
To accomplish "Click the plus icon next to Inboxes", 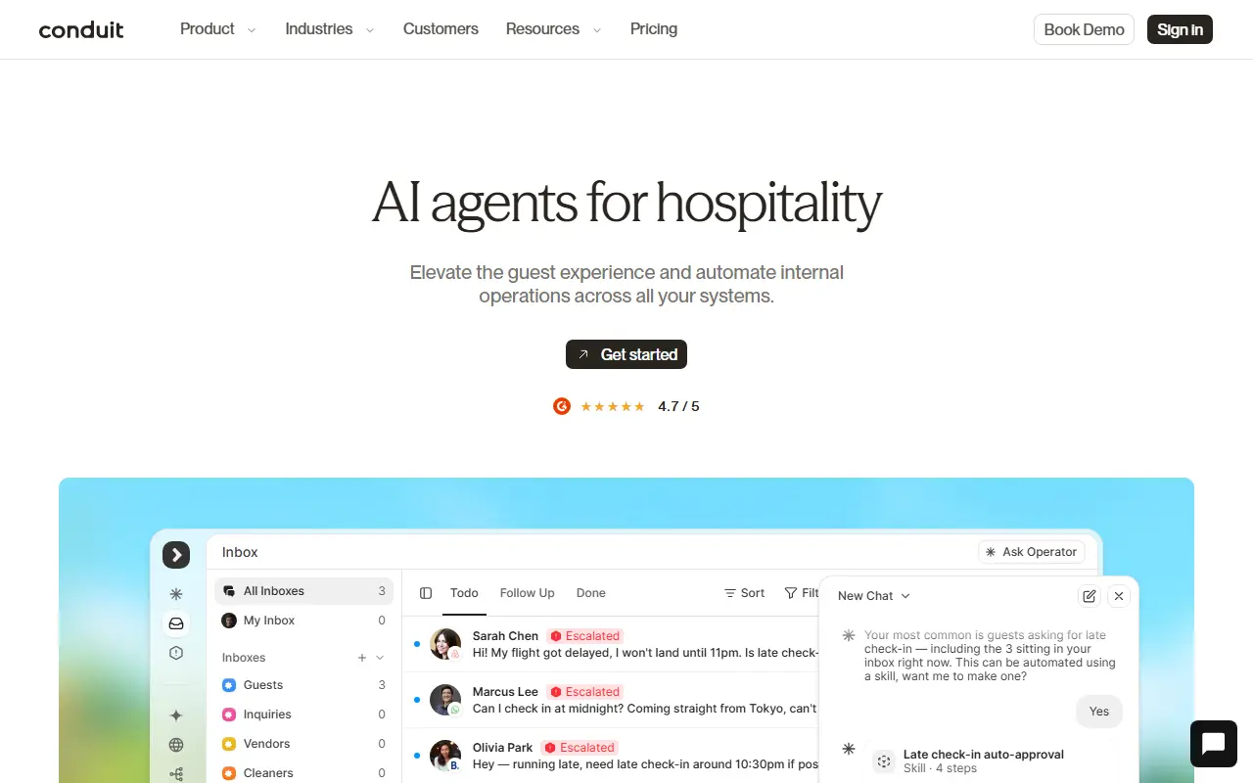I will click(x=362, y=658).
